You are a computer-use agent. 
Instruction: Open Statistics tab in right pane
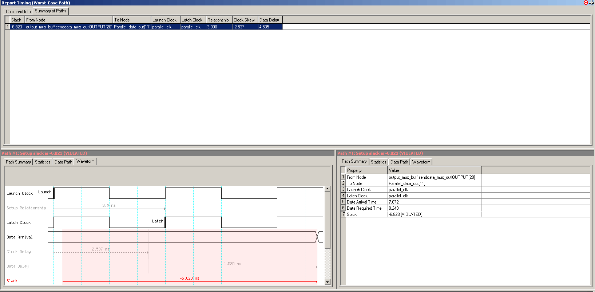coord(378,162)
